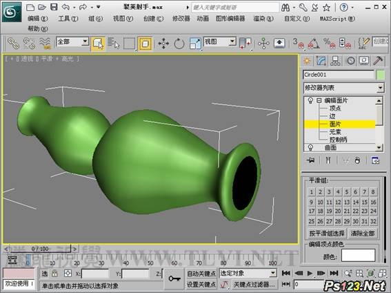
Task: Click the Pin Stack icon
Action: [311, 160]
